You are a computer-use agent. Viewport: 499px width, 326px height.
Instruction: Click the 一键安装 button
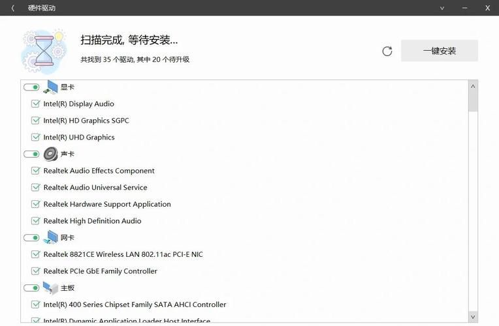(x=439, y=51)
